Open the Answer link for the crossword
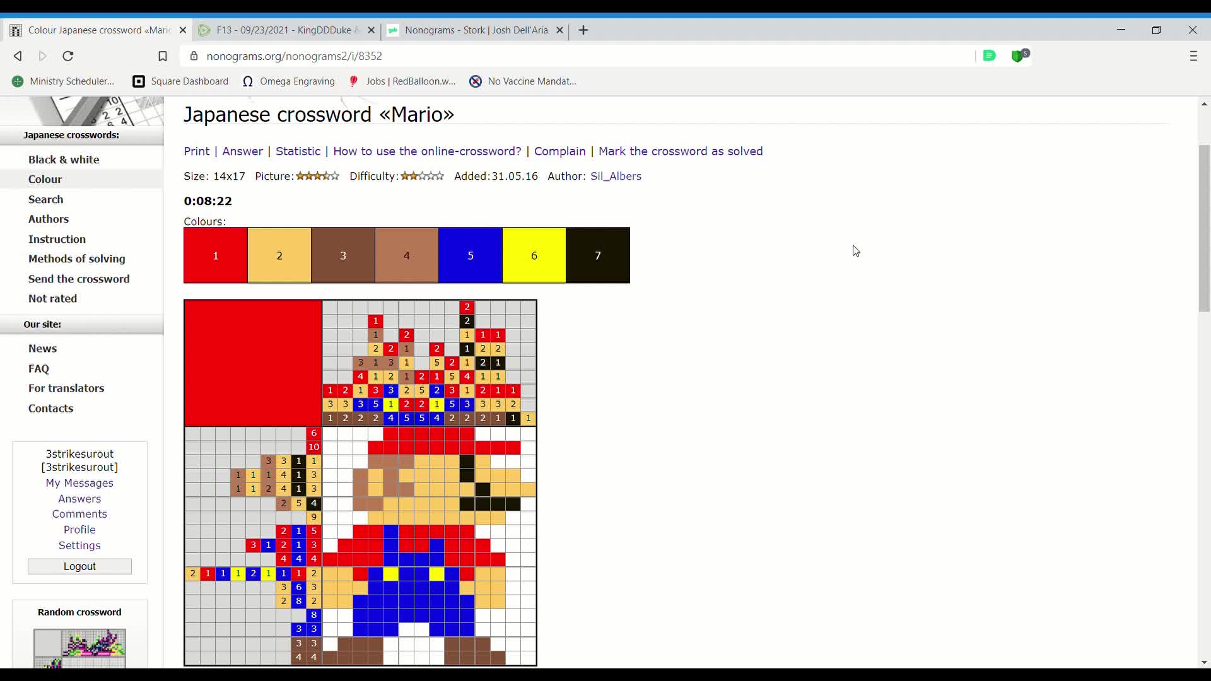 [242, 151]
